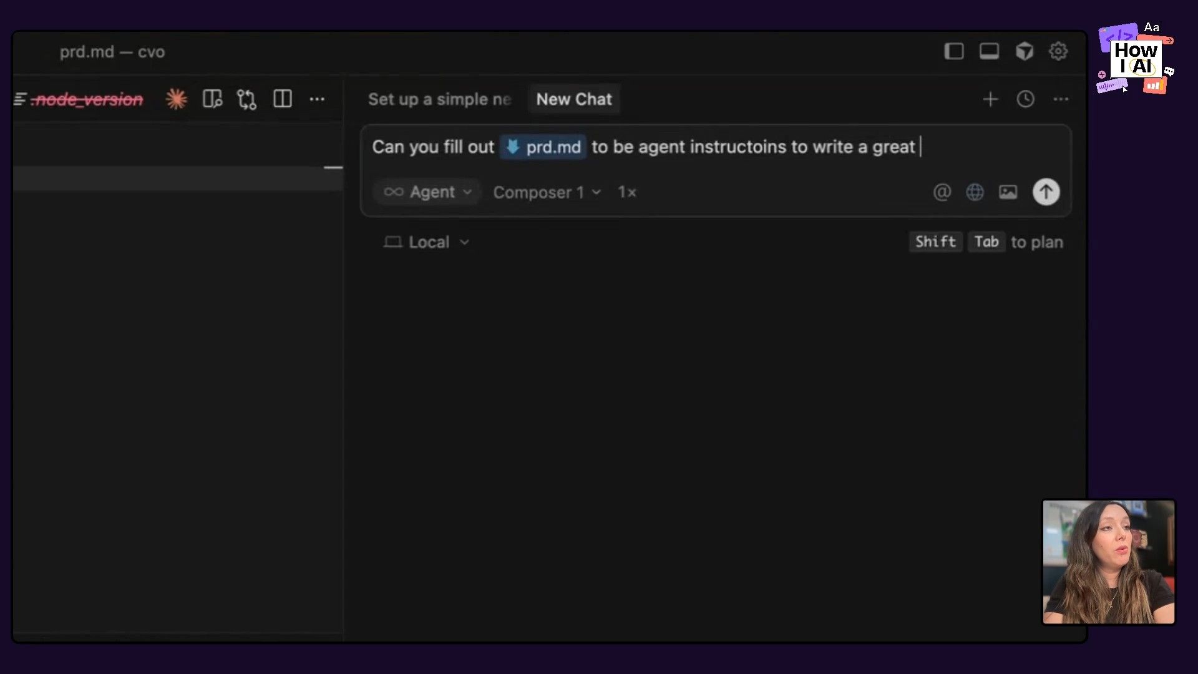Click the 'prd.md — cvo' window title
Screen dimensions: 1198x674
112,52
